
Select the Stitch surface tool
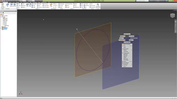point(67,5)
